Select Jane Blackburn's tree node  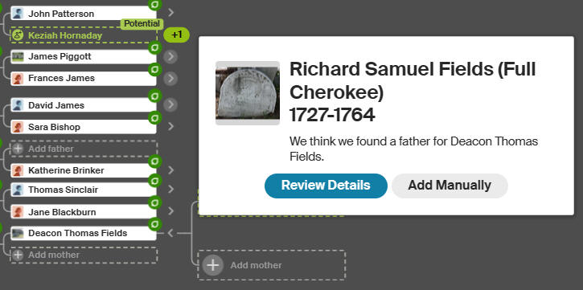click(x=84, y=211)
